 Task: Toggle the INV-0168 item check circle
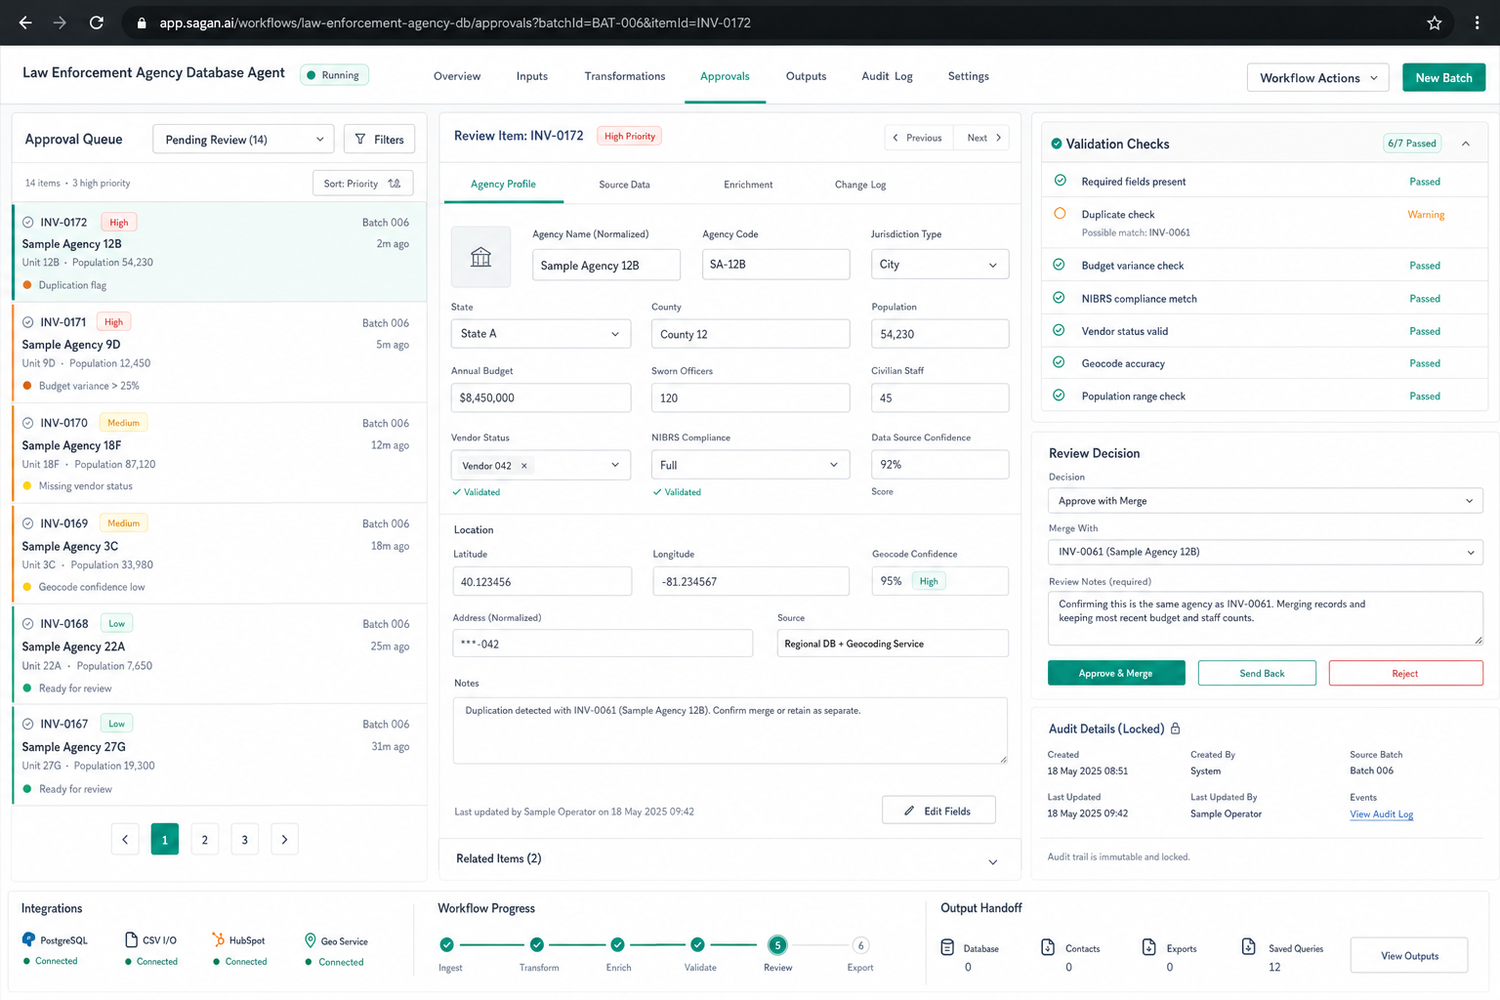(28, 624)
